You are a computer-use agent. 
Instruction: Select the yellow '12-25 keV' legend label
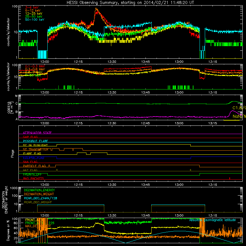(34, 14)
